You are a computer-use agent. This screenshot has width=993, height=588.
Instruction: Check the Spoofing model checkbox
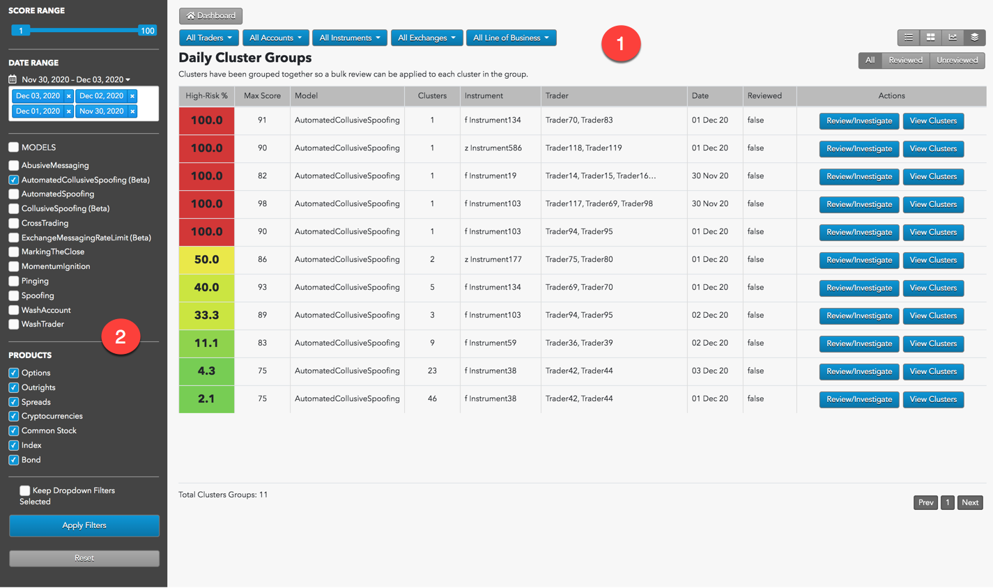point(13,295)
